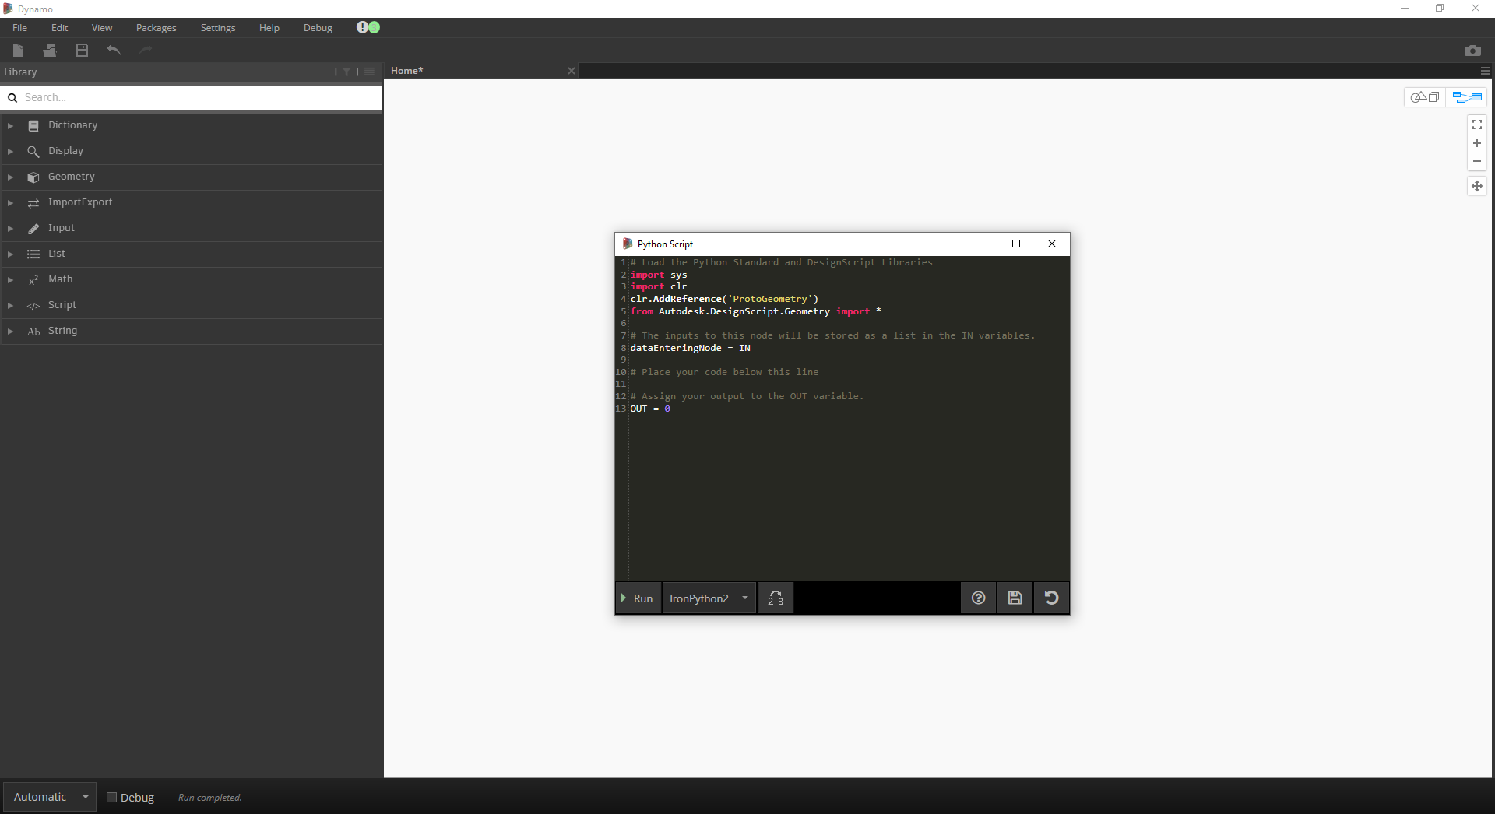This screenshot has width=1495, height=814.
Task: Open a file using the folder icon
Action: pos(50,50)
